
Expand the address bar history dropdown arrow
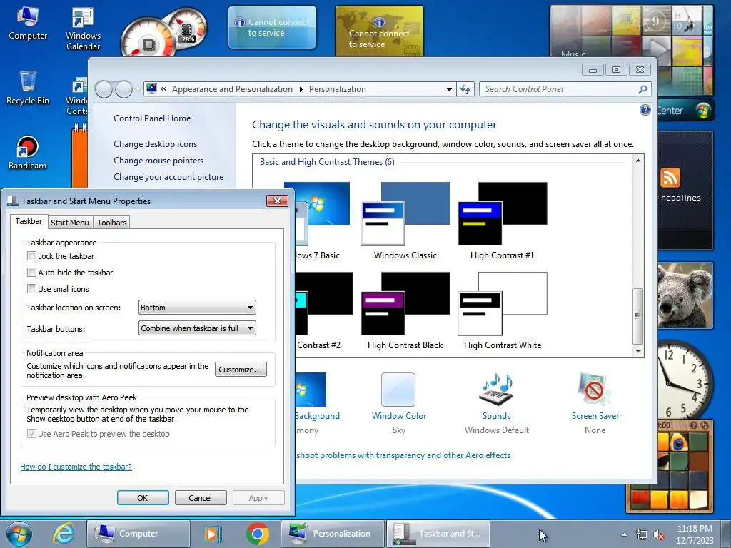point(449,89)
